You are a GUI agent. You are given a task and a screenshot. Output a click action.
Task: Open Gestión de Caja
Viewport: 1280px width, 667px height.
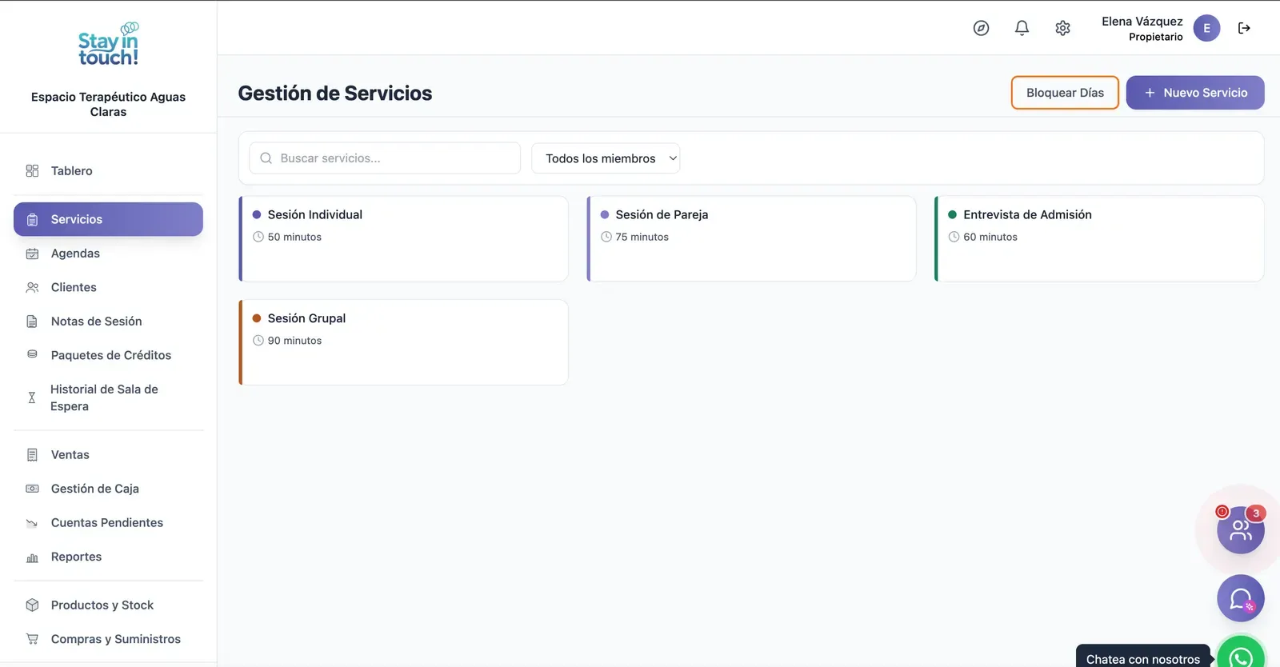pyautogui.click(x=108, y=489)
